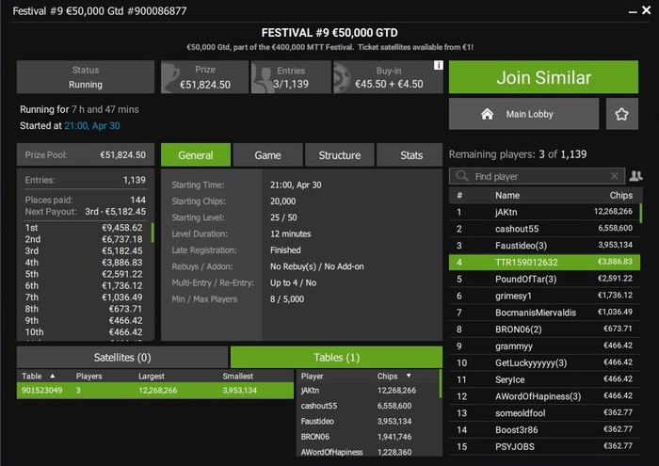
Task: Click Faustideo in table players list
Action: point(317,421)
